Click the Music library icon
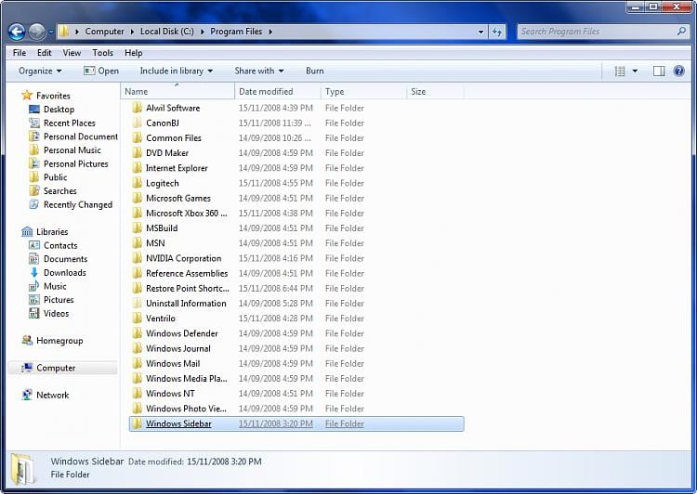The image size is (697, 494). point(34,286)
